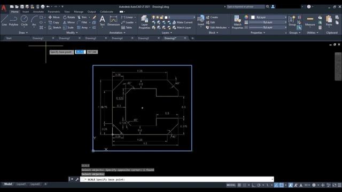This screenshot has width=342, height=192.
Task: Select the Text annotation tool
Action: point(102,21)
